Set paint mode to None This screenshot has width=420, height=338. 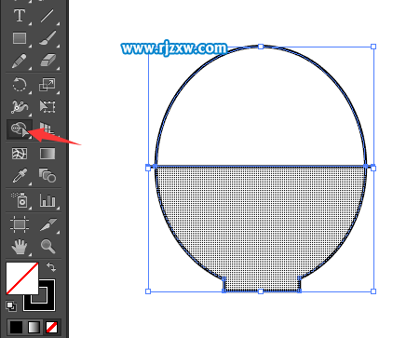tap(51, 327)
